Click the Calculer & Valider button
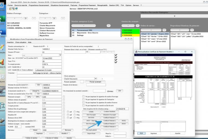 tap(52, 138)
